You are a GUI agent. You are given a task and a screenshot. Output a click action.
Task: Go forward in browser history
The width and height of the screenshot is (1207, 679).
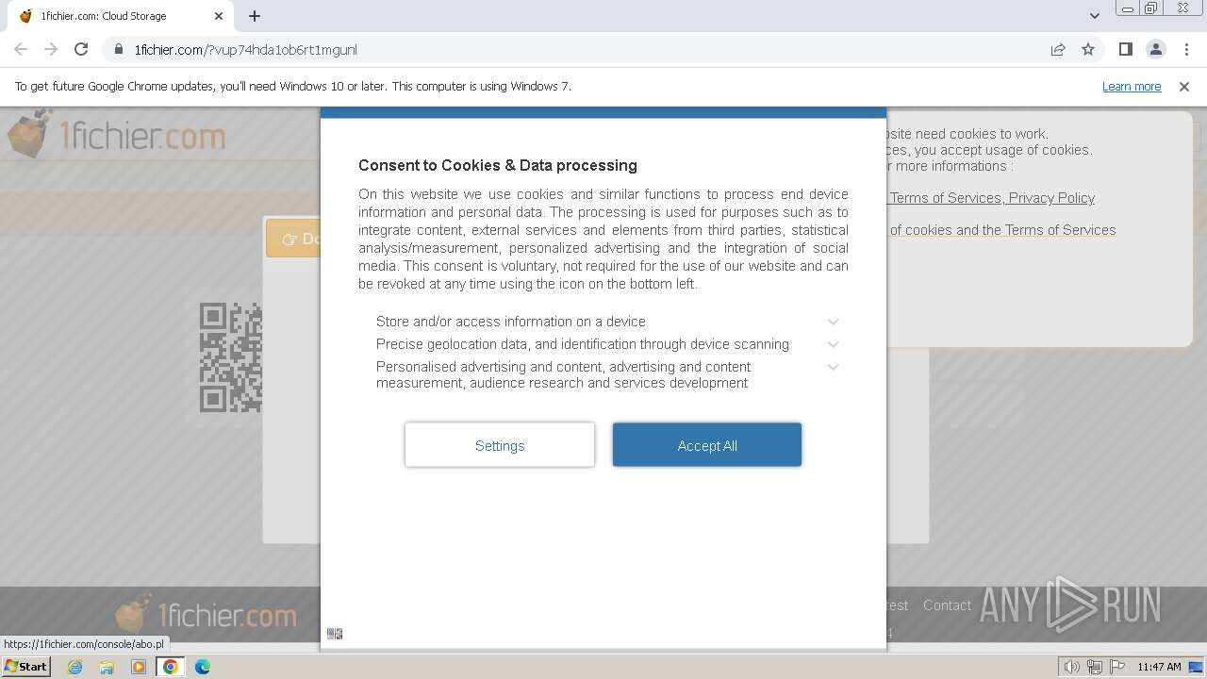coord(51,49)
